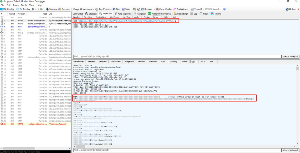This screenshot has height=153, width=300.
Task: Open the Fiddler Orchestra Beta tab
Action: coord(160,14)
